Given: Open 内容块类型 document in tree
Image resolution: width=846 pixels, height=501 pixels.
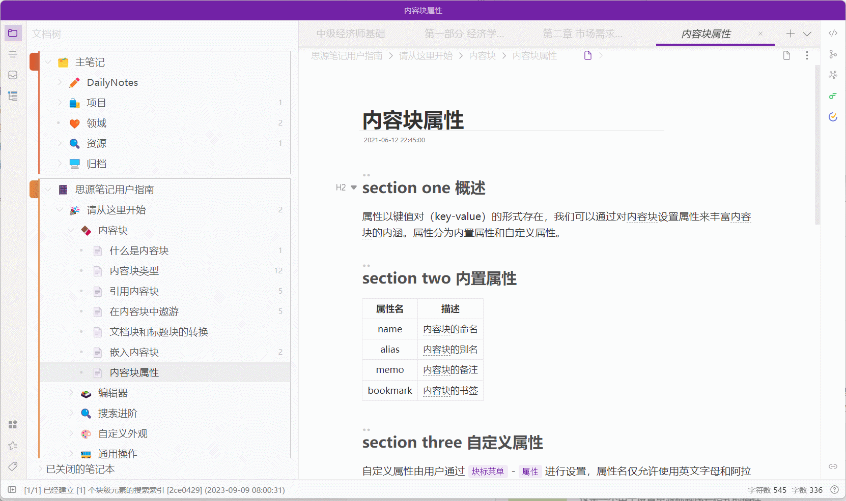Looking at the screenshot, I should 134,271.
